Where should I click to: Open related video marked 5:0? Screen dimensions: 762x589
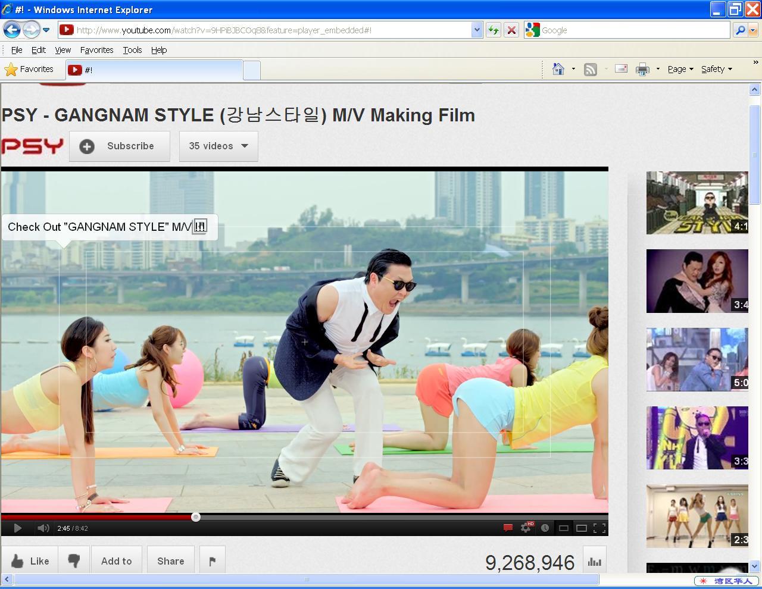(x=697, y=359)
